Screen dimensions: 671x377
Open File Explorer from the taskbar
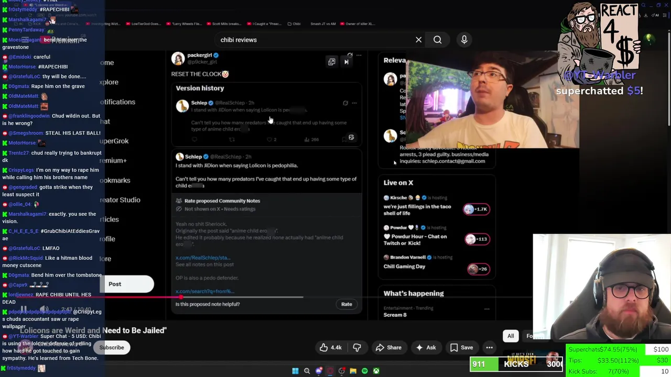coord(353,371)
